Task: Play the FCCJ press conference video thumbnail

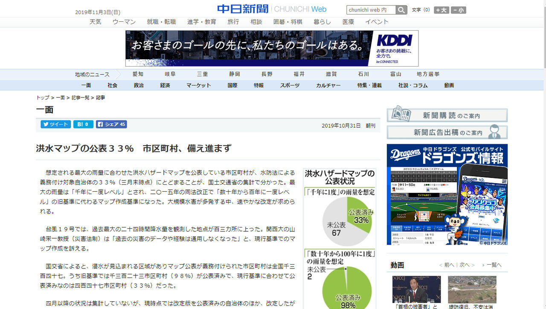Action: coord(417,289)
